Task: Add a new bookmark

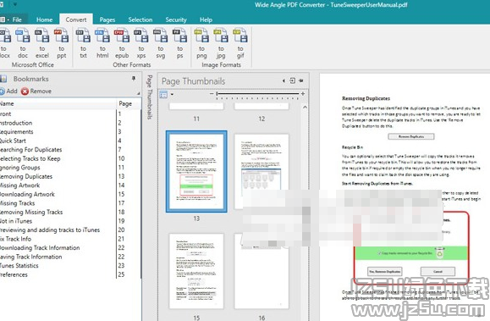Action: (x=8, y=91)
